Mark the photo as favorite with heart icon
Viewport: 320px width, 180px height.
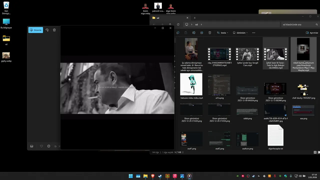tap(41, 146)
